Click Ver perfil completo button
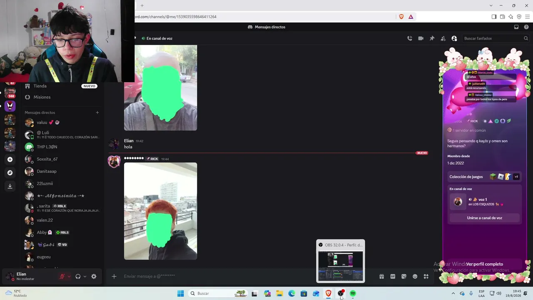 pos(484,264)
